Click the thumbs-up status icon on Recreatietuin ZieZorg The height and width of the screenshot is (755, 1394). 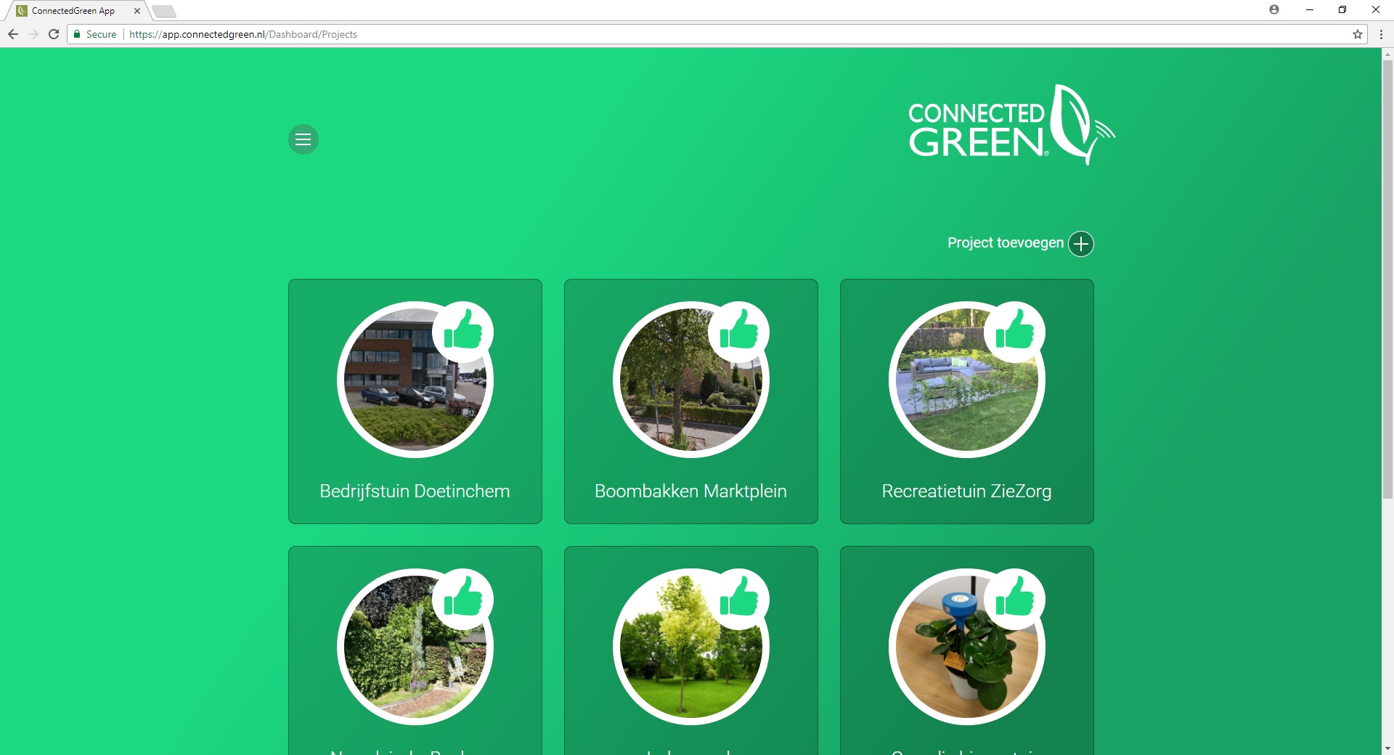[x=1017, y=332]
